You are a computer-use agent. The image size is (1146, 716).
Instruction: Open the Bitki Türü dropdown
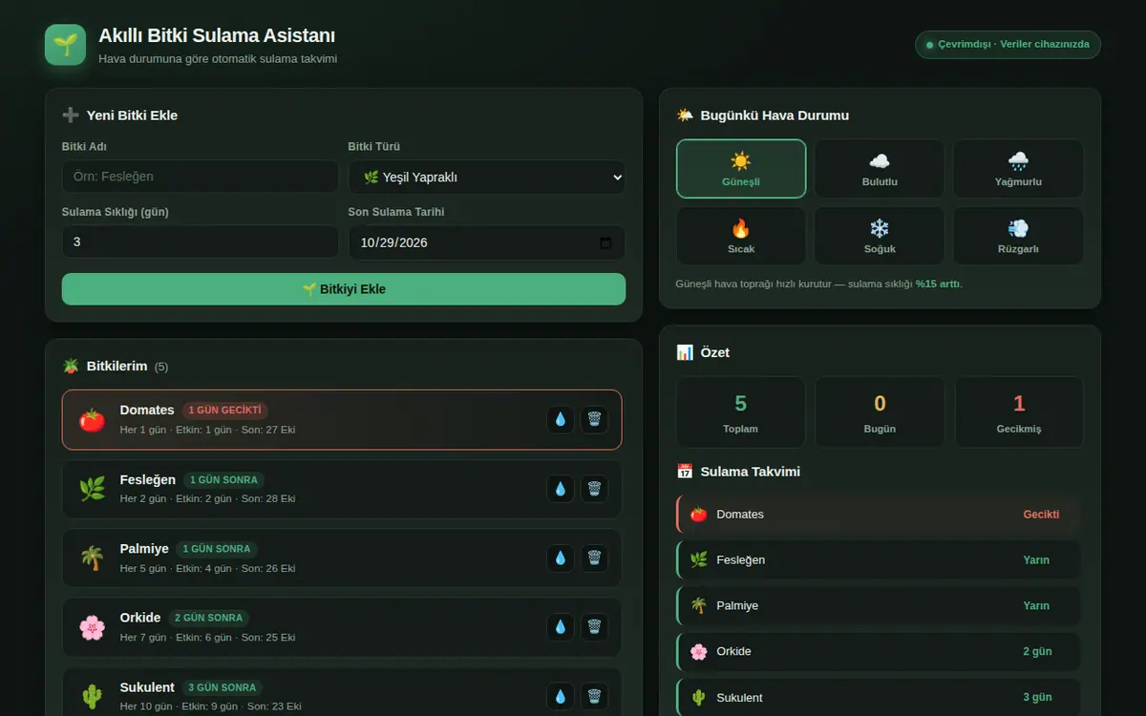point(487,177)
